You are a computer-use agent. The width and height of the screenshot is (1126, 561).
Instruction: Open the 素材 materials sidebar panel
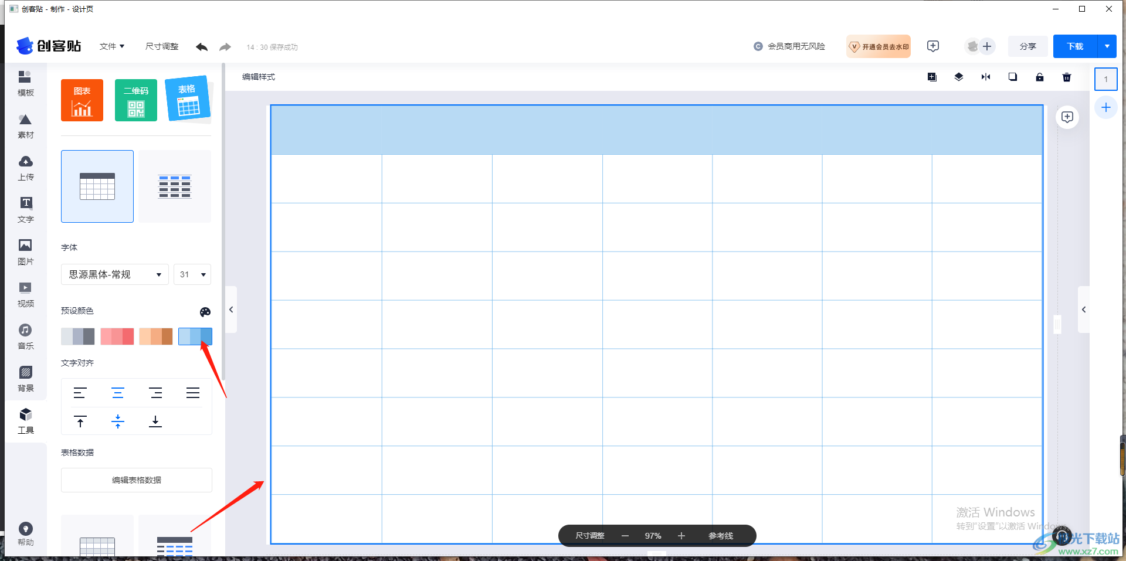pos(25,126)
